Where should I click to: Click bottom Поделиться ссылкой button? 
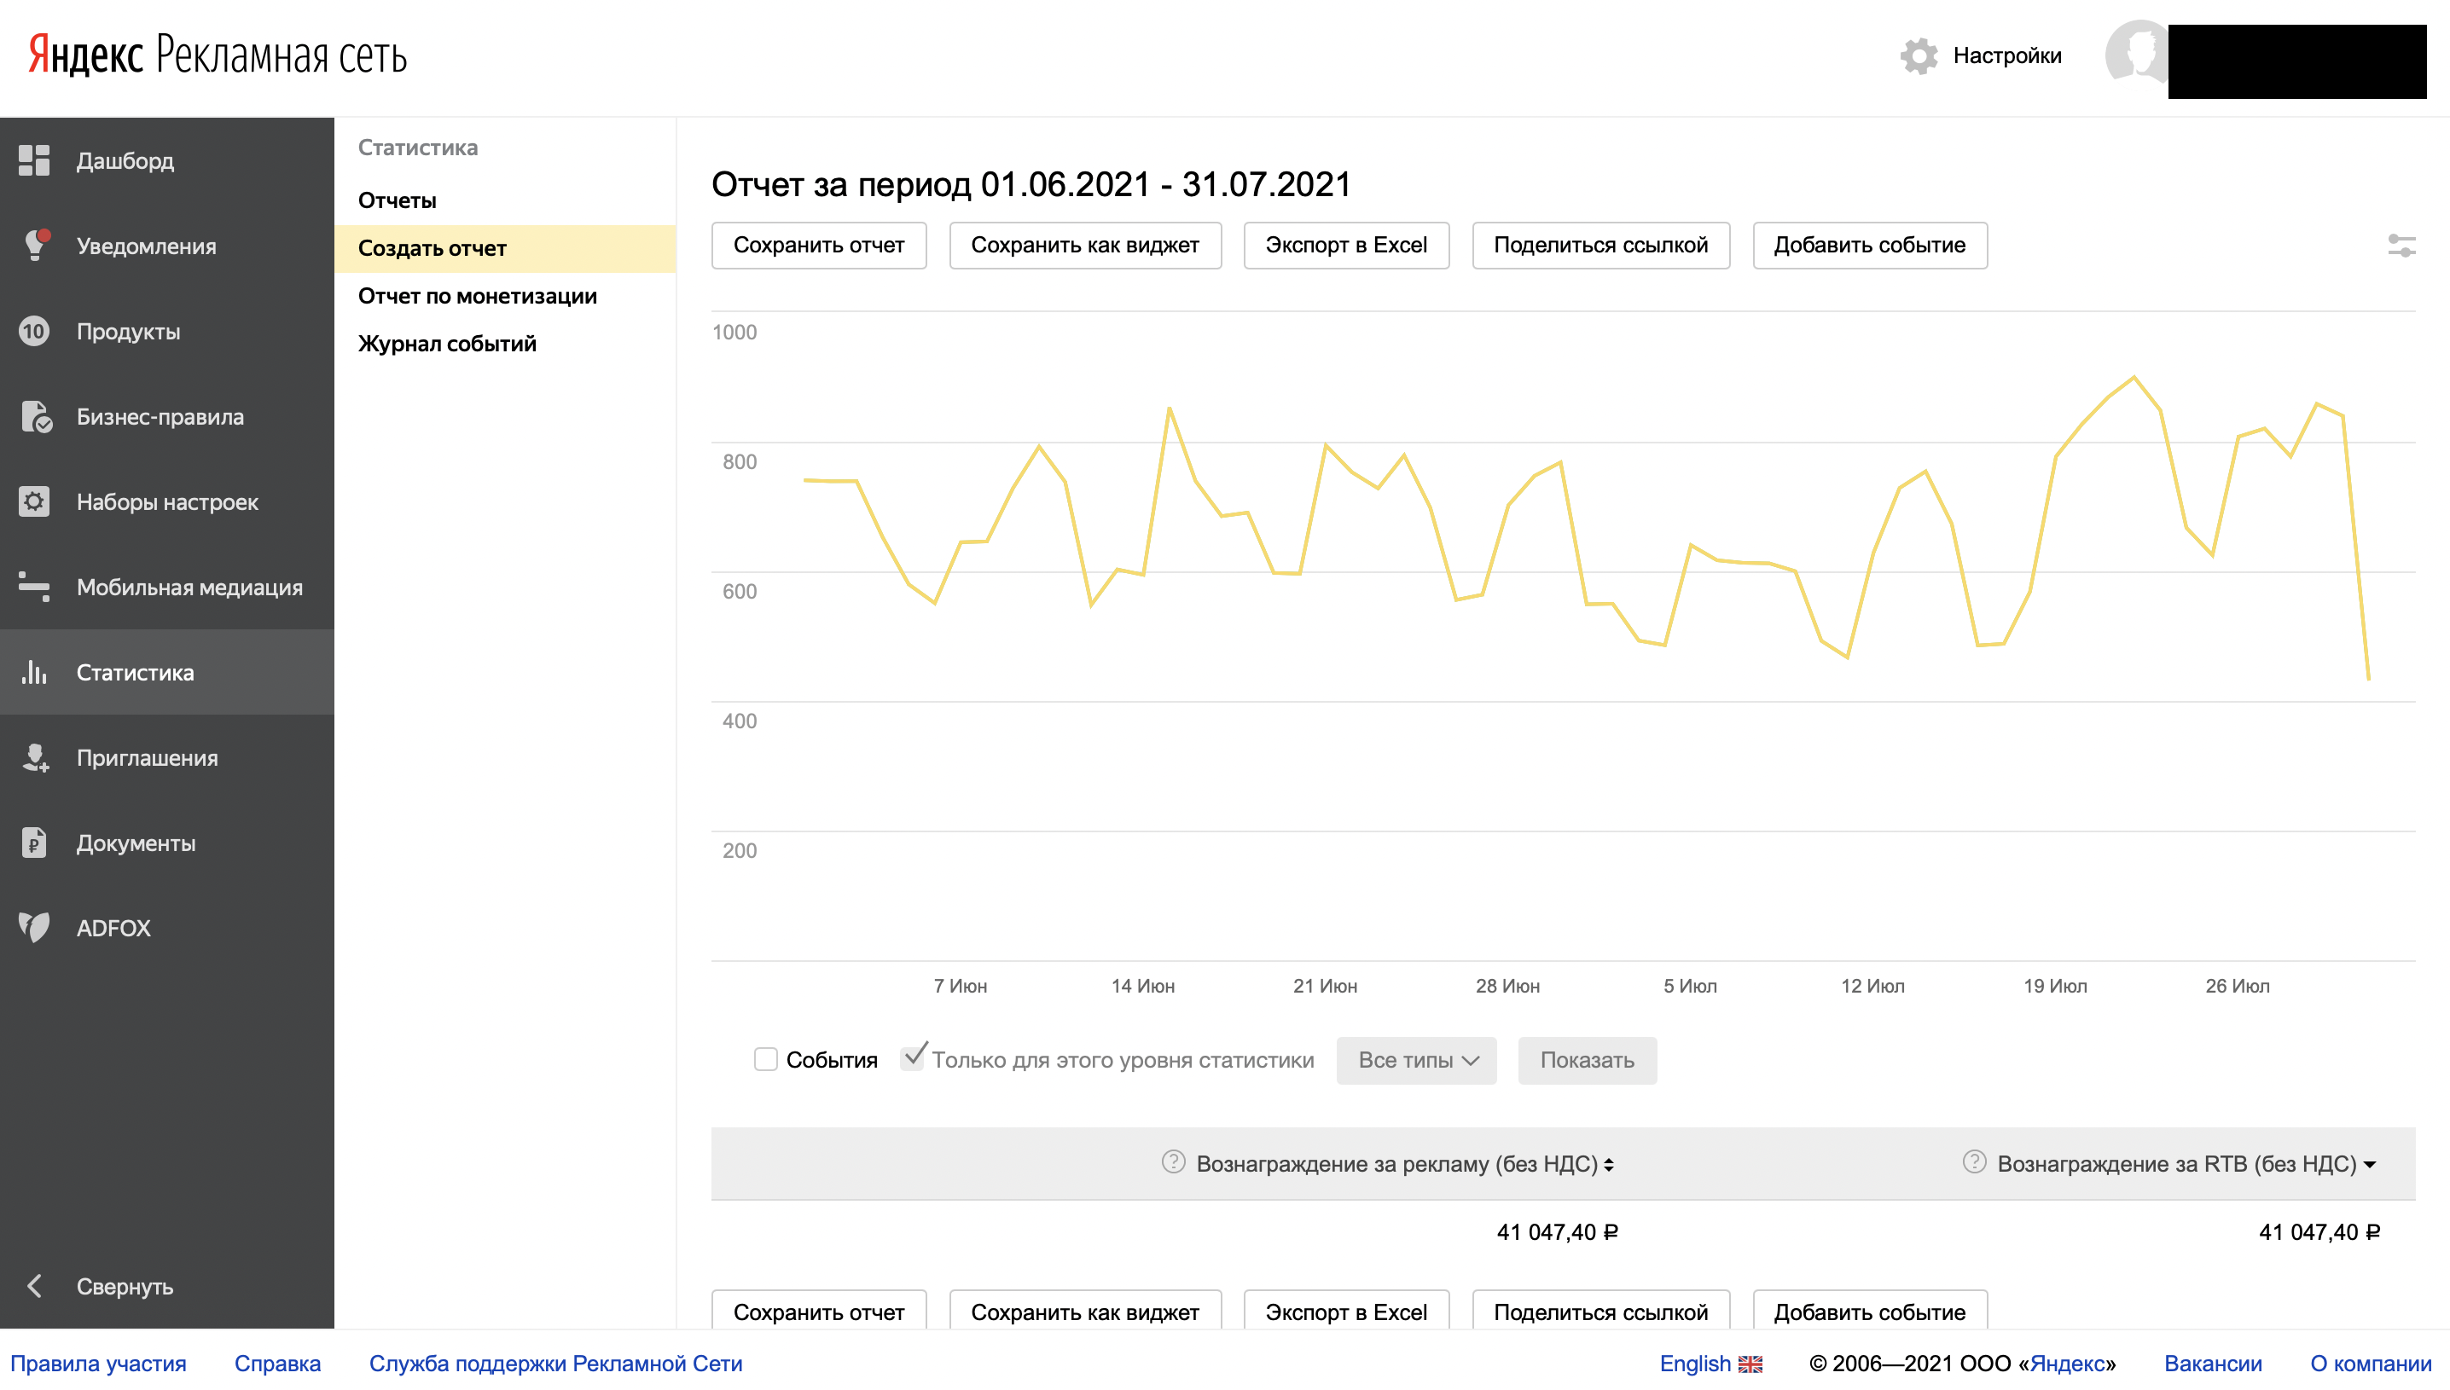[1600, 1311]
